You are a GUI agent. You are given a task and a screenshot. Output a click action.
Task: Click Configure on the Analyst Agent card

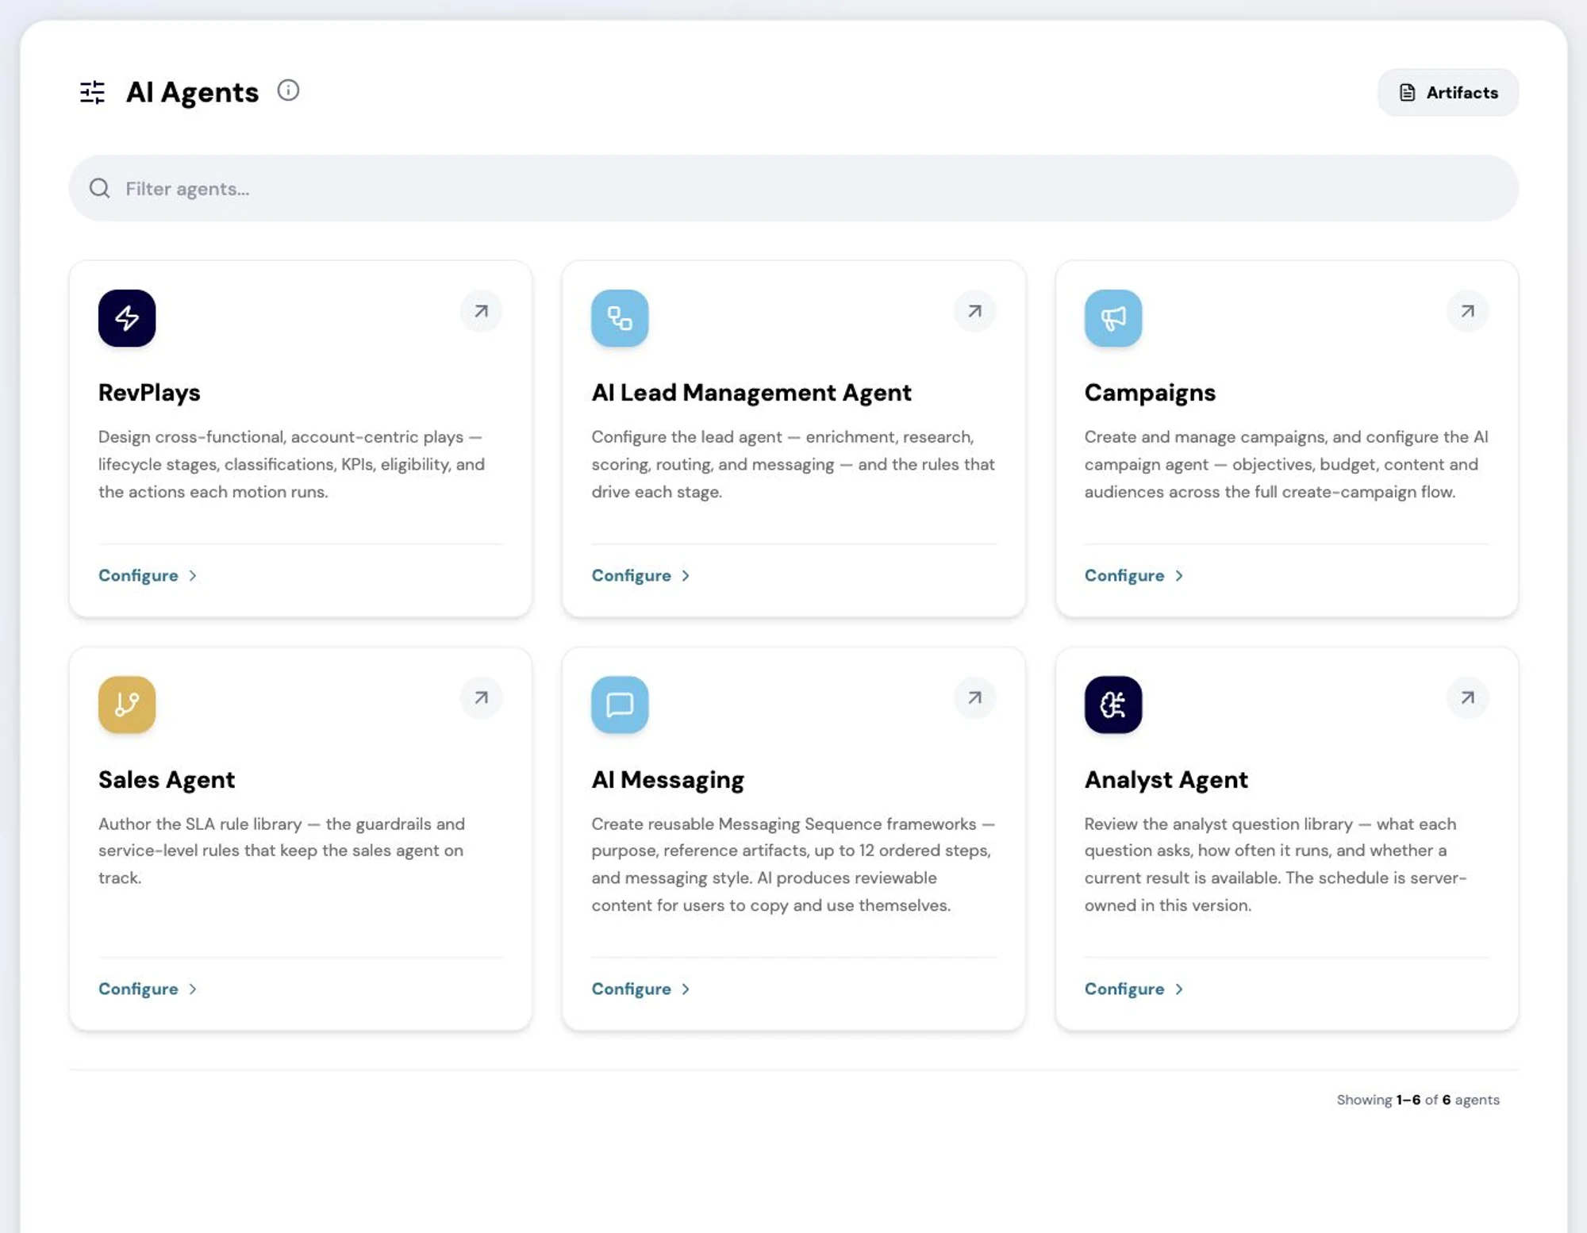tap(1134, 989)
